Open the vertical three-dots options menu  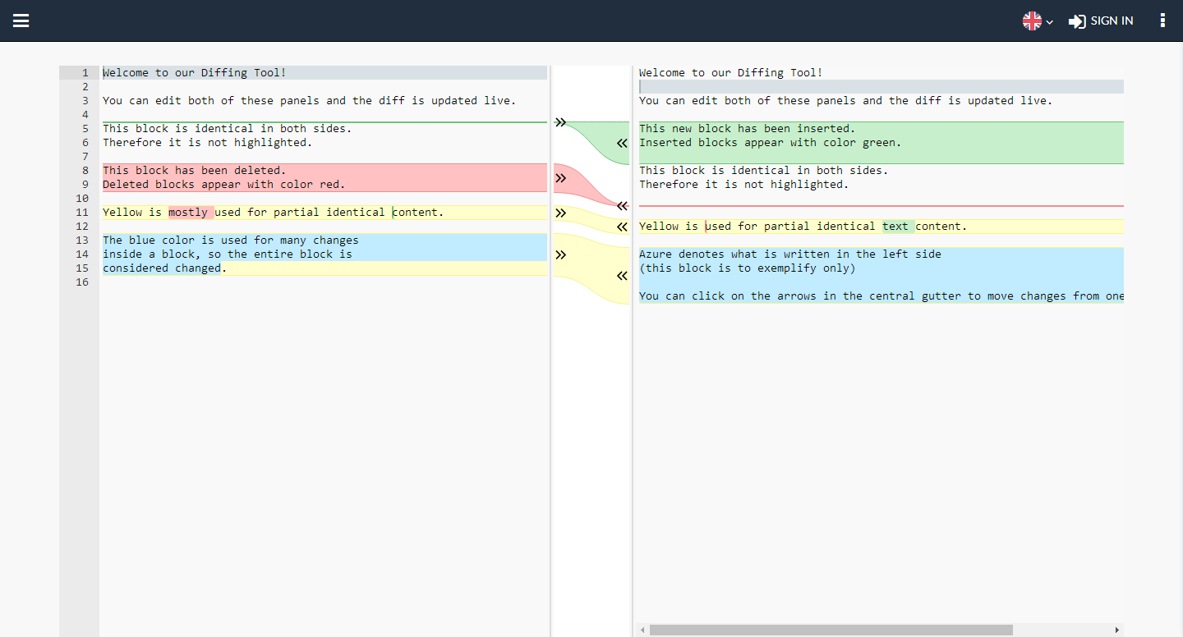(x=1162, y=21)
